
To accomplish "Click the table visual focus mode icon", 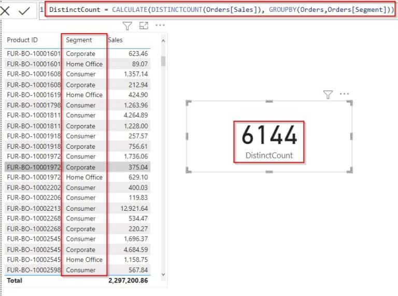I will (144, 25).
